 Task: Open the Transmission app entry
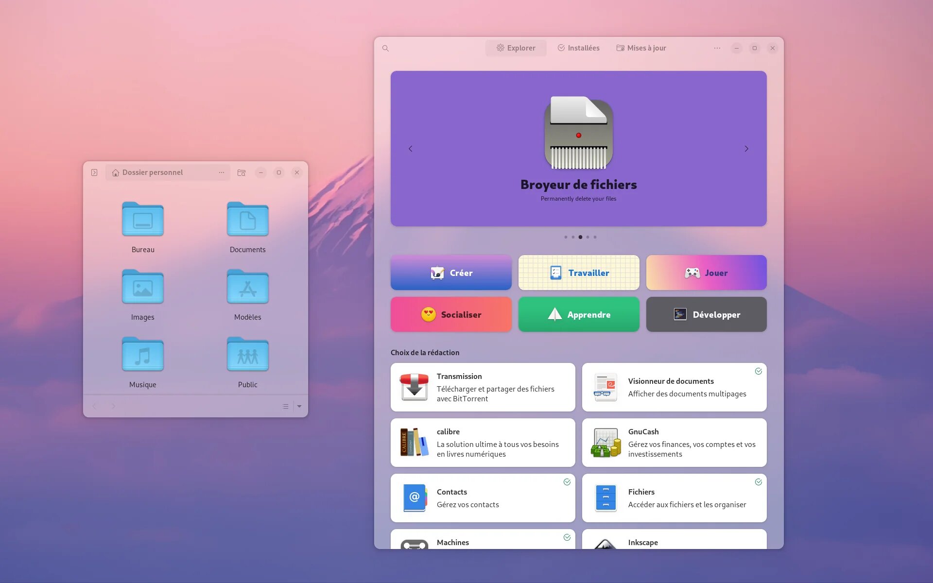pyautogui.click(x=483, y=387)
